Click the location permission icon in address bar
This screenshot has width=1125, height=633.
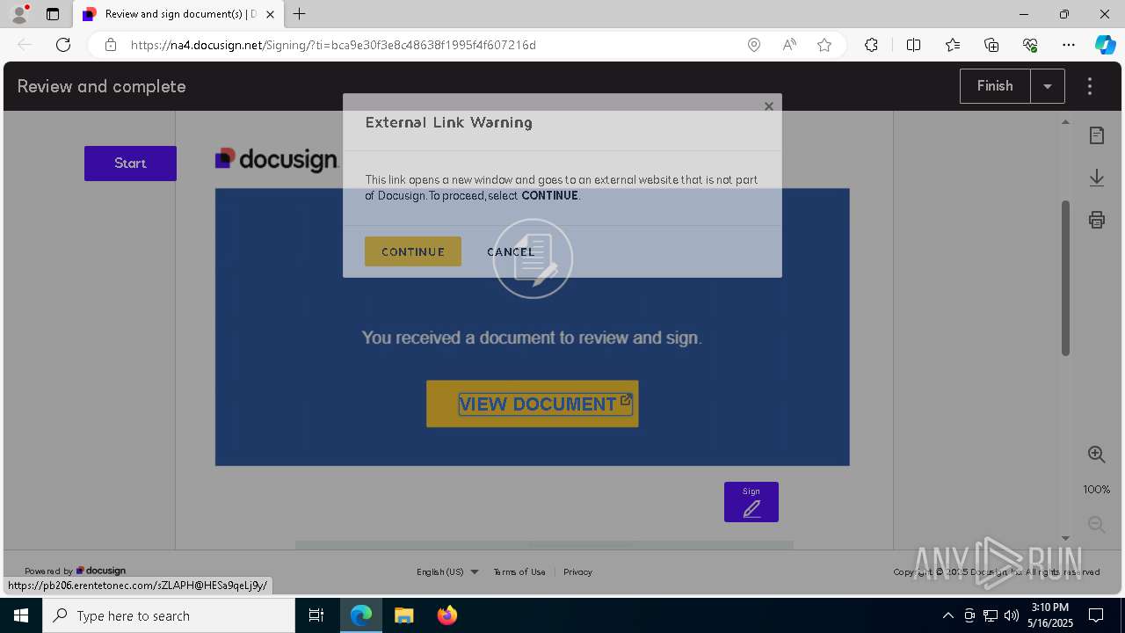coord(754,45)
